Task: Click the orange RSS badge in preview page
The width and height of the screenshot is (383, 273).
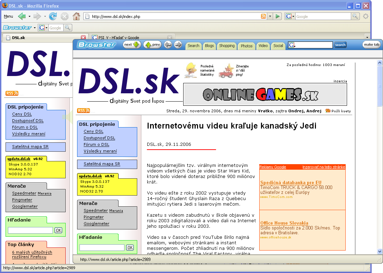Action: click(x=84, y=111)
